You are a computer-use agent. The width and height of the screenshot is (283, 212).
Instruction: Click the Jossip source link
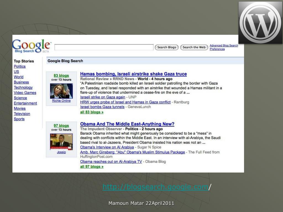(61, 152)
